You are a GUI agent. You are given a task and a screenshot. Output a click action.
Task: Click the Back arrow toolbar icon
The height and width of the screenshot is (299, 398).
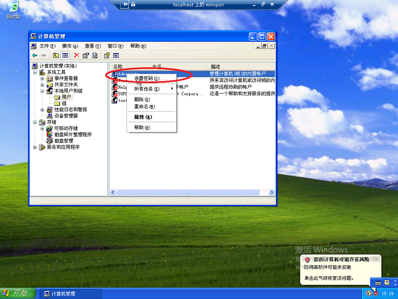pyautogui.click(x=35, y=55)
